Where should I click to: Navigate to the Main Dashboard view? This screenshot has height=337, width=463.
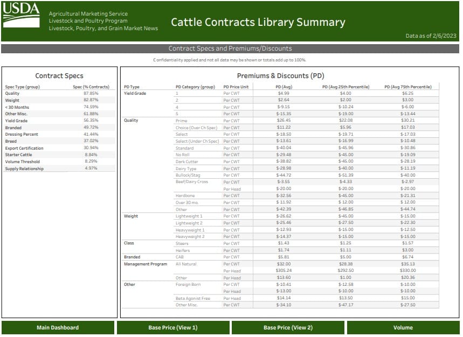click(57, 327)
